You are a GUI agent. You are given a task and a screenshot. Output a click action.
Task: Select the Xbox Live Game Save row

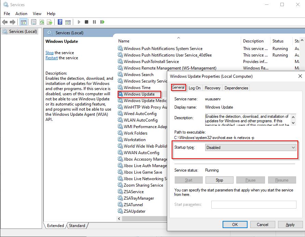point(143,172)
